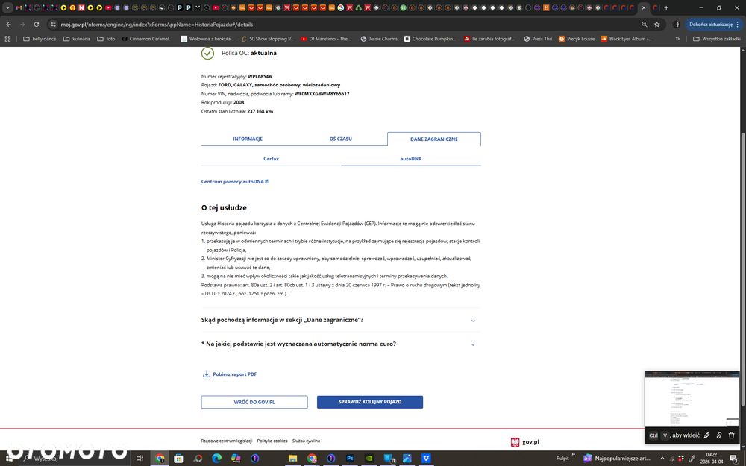Open Rządowe centrum legislacji footer link
This screenshot has width=746, height=466.
point(227,441)
